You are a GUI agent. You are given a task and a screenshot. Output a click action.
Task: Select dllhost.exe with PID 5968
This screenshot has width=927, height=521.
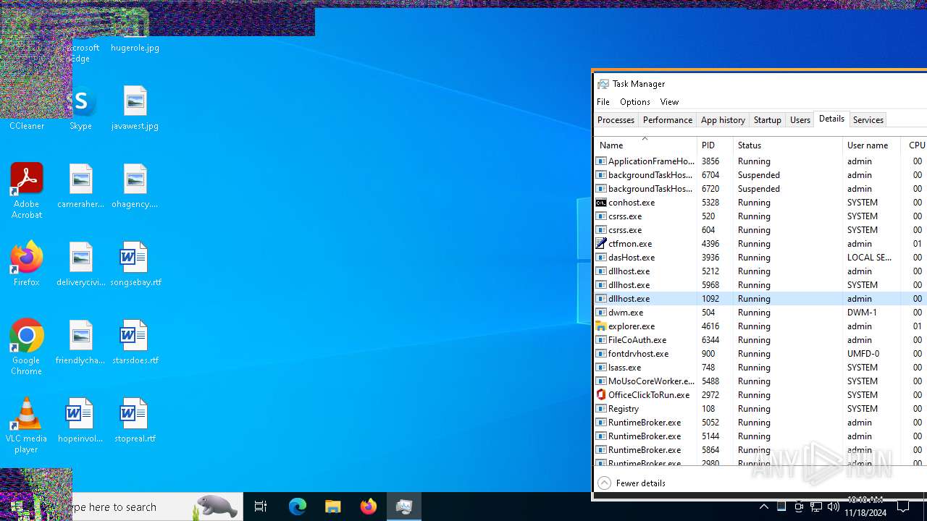click(x=760, y=285)
